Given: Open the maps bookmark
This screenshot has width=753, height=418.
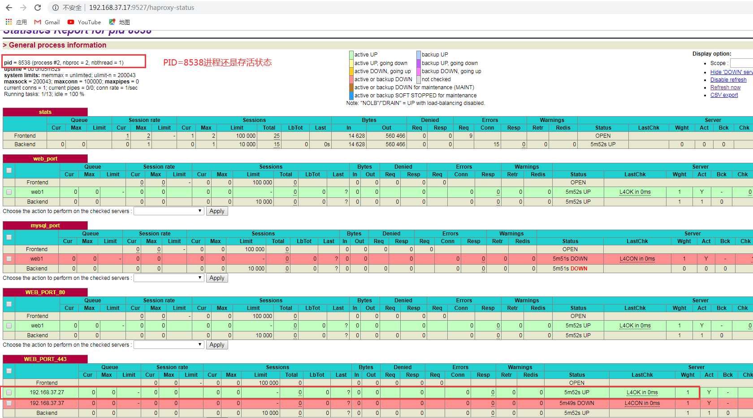Looking at the screenshot, I should 120,22.
